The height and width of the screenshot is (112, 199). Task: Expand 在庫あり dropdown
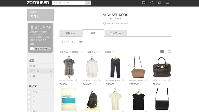tap(93, 52)
